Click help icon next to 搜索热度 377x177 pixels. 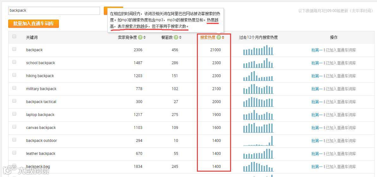click(x=218, y=37)
